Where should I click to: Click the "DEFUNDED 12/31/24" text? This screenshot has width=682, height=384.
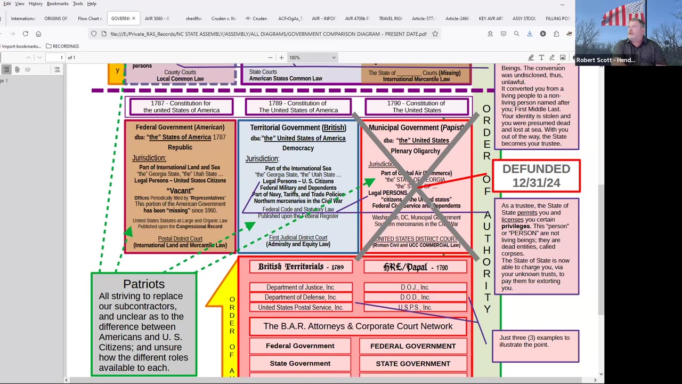[x=536, y=175]
